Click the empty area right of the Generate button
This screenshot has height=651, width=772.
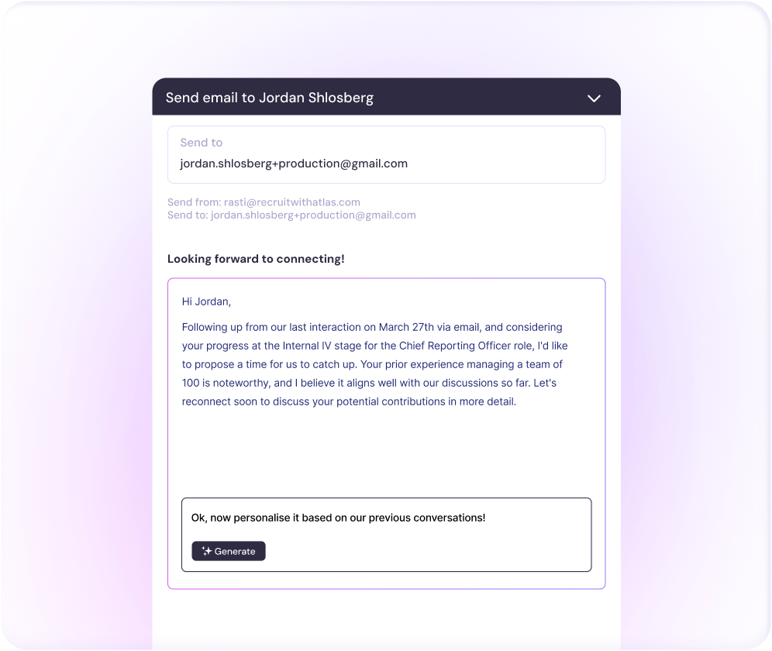(426, 551)
